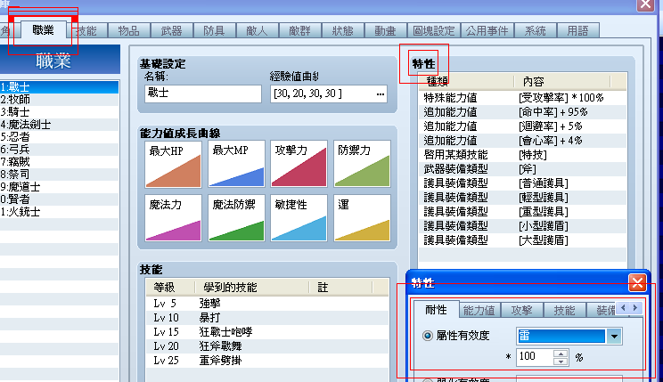Switch to the 技能 database tab
Viewport: 663px width, 382px height.
[86, 31]
